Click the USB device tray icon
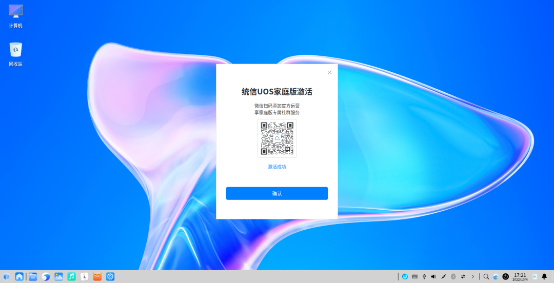The width and height of the screenshot is (554, 283). point(424,277)
